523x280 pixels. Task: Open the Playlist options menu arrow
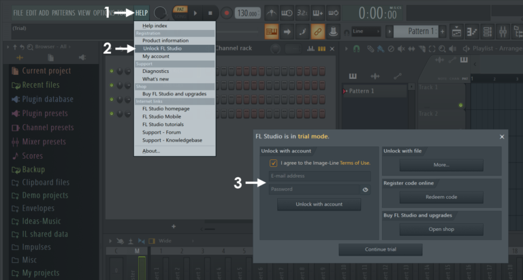pos(346,49)
